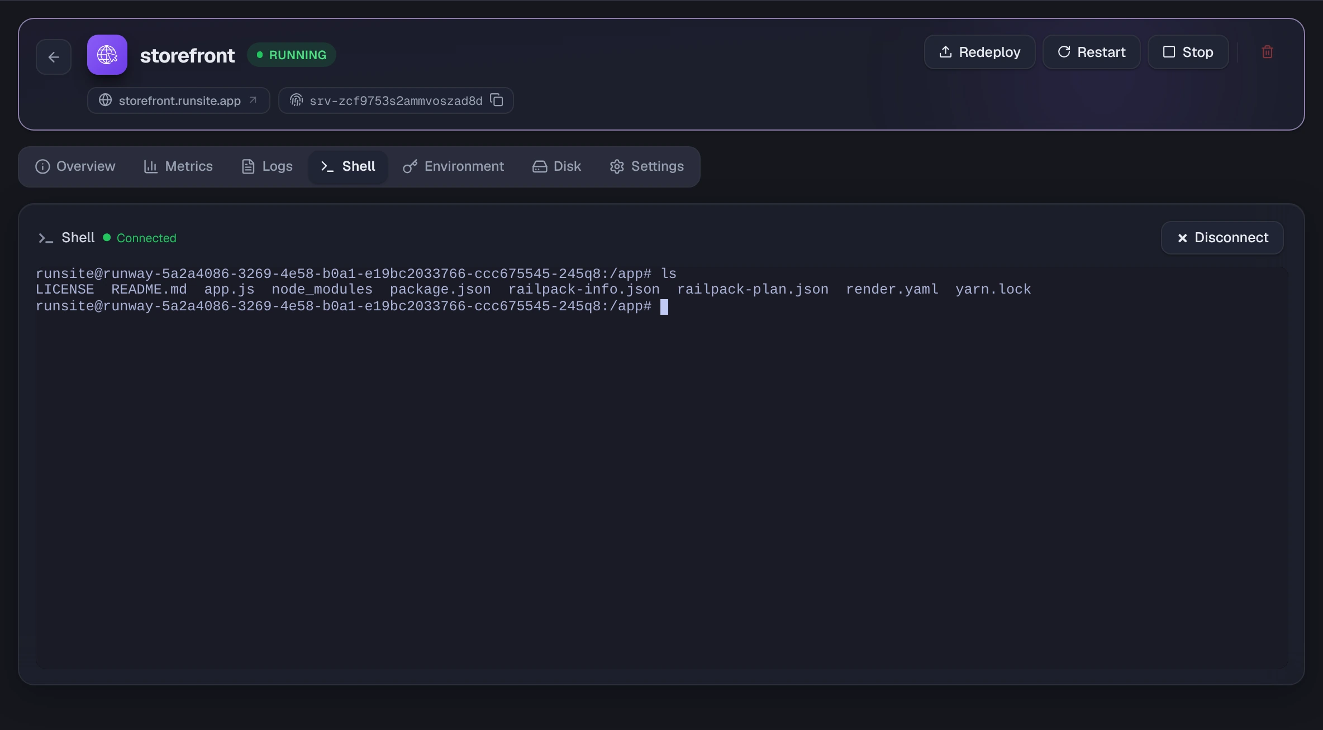The width and height of the screenshot is (1323, 730).
Task: Stop the storefront service
Action: click(1188, 52)
